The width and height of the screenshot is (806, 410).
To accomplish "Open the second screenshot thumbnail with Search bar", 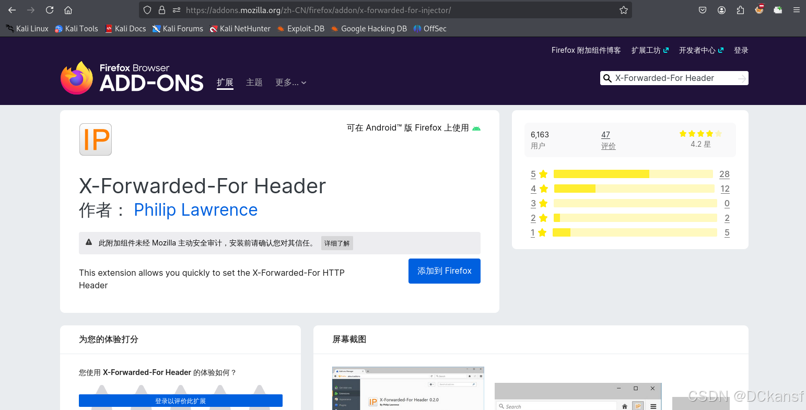I will point(578,396).
